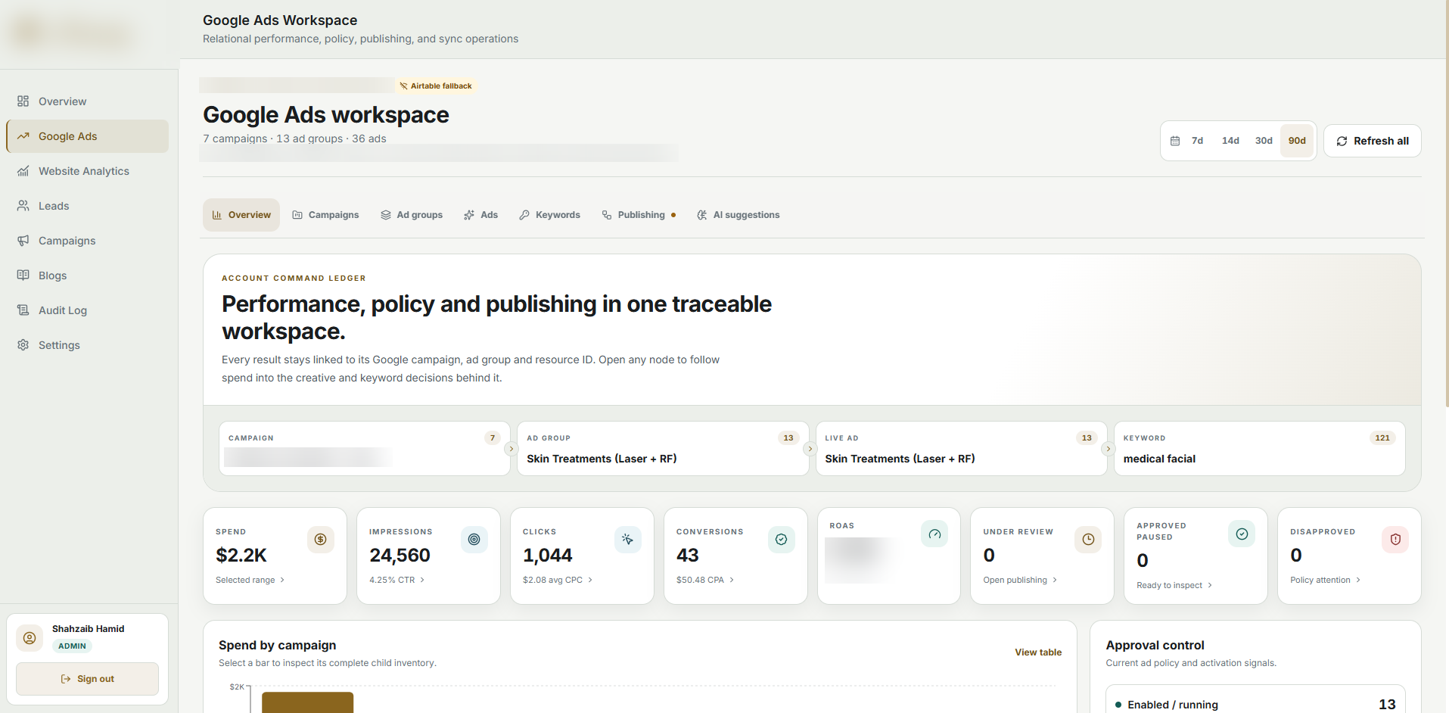
Task: Click Refresh all button
Action: tap(1373, 141)
